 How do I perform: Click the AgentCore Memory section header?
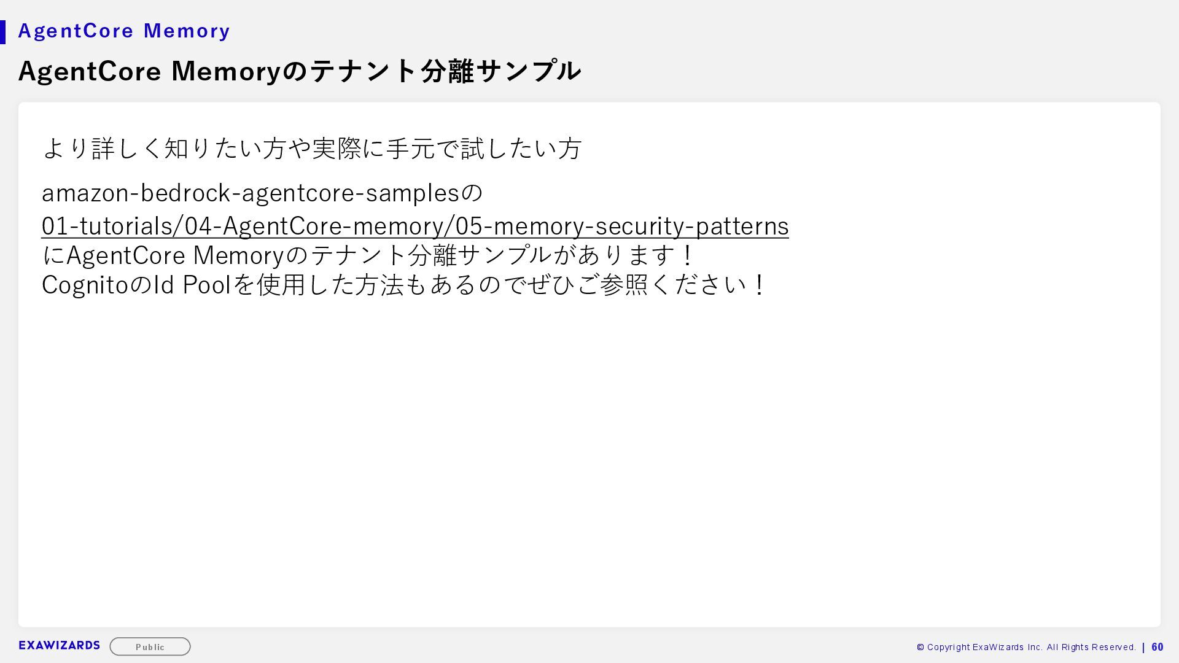[124, 31]
